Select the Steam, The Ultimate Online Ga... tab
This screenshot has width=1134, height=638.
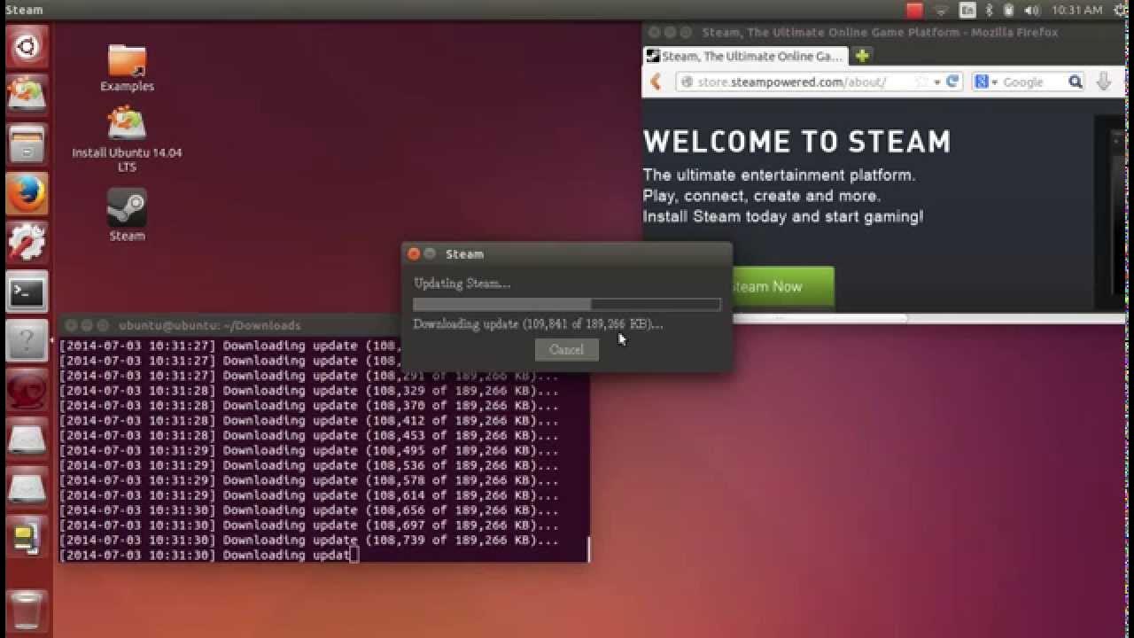(745, 56)
